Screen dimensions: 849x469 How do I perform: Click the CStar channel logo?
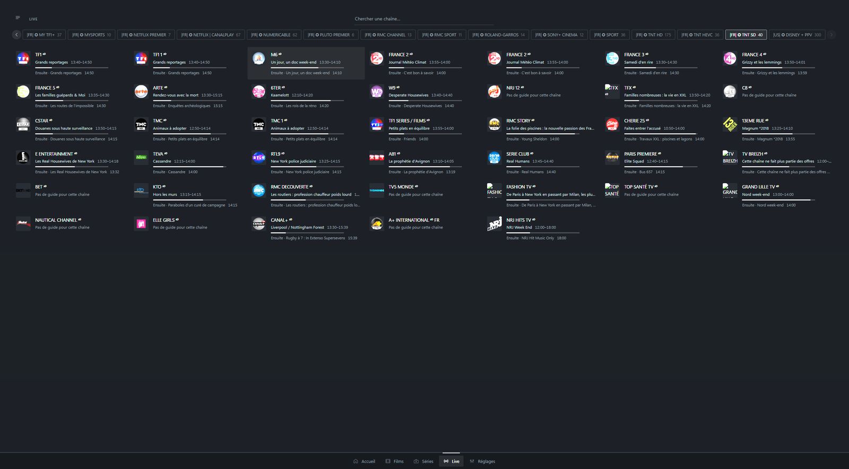tap(23, 125)
